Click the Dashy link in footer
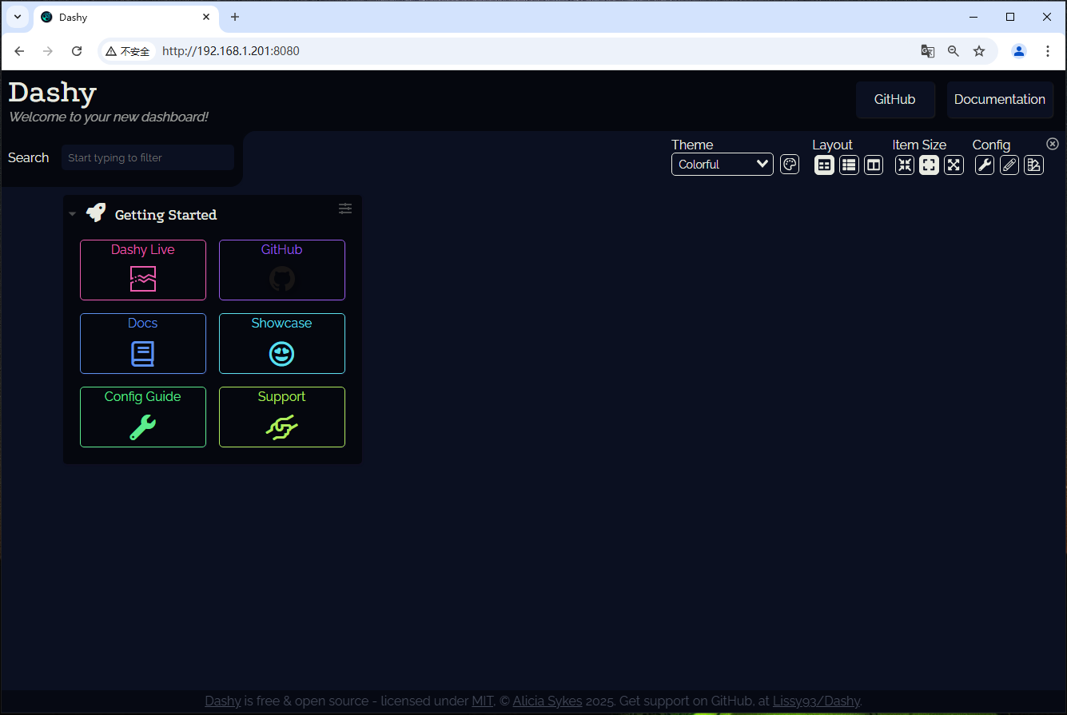 (223, 701)
